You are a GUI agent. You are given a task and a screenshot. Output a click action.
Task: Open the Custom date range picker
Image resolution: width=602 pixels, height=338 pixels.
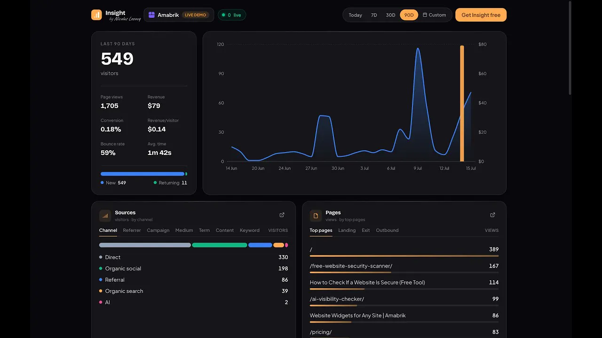click(x=434, y=15)
